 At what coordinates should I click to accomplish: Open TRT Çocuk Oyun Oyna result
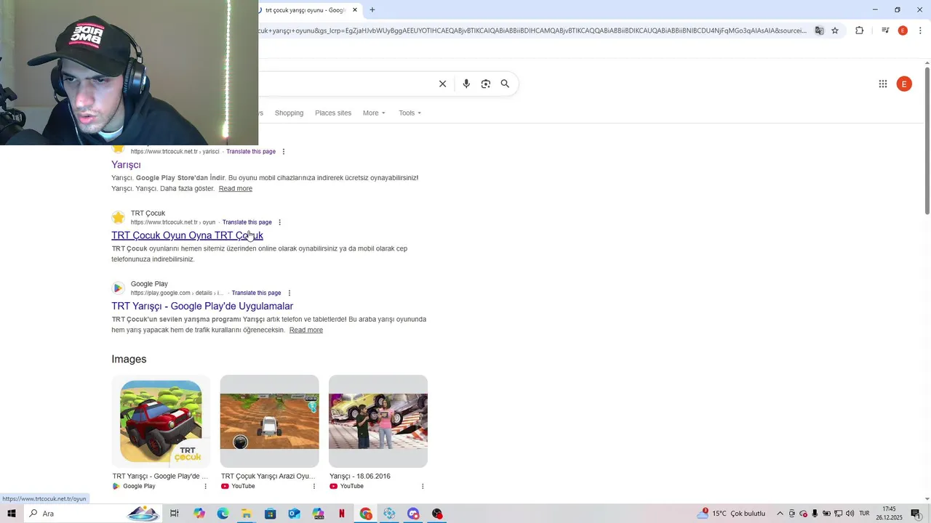(x=187, y=235)
